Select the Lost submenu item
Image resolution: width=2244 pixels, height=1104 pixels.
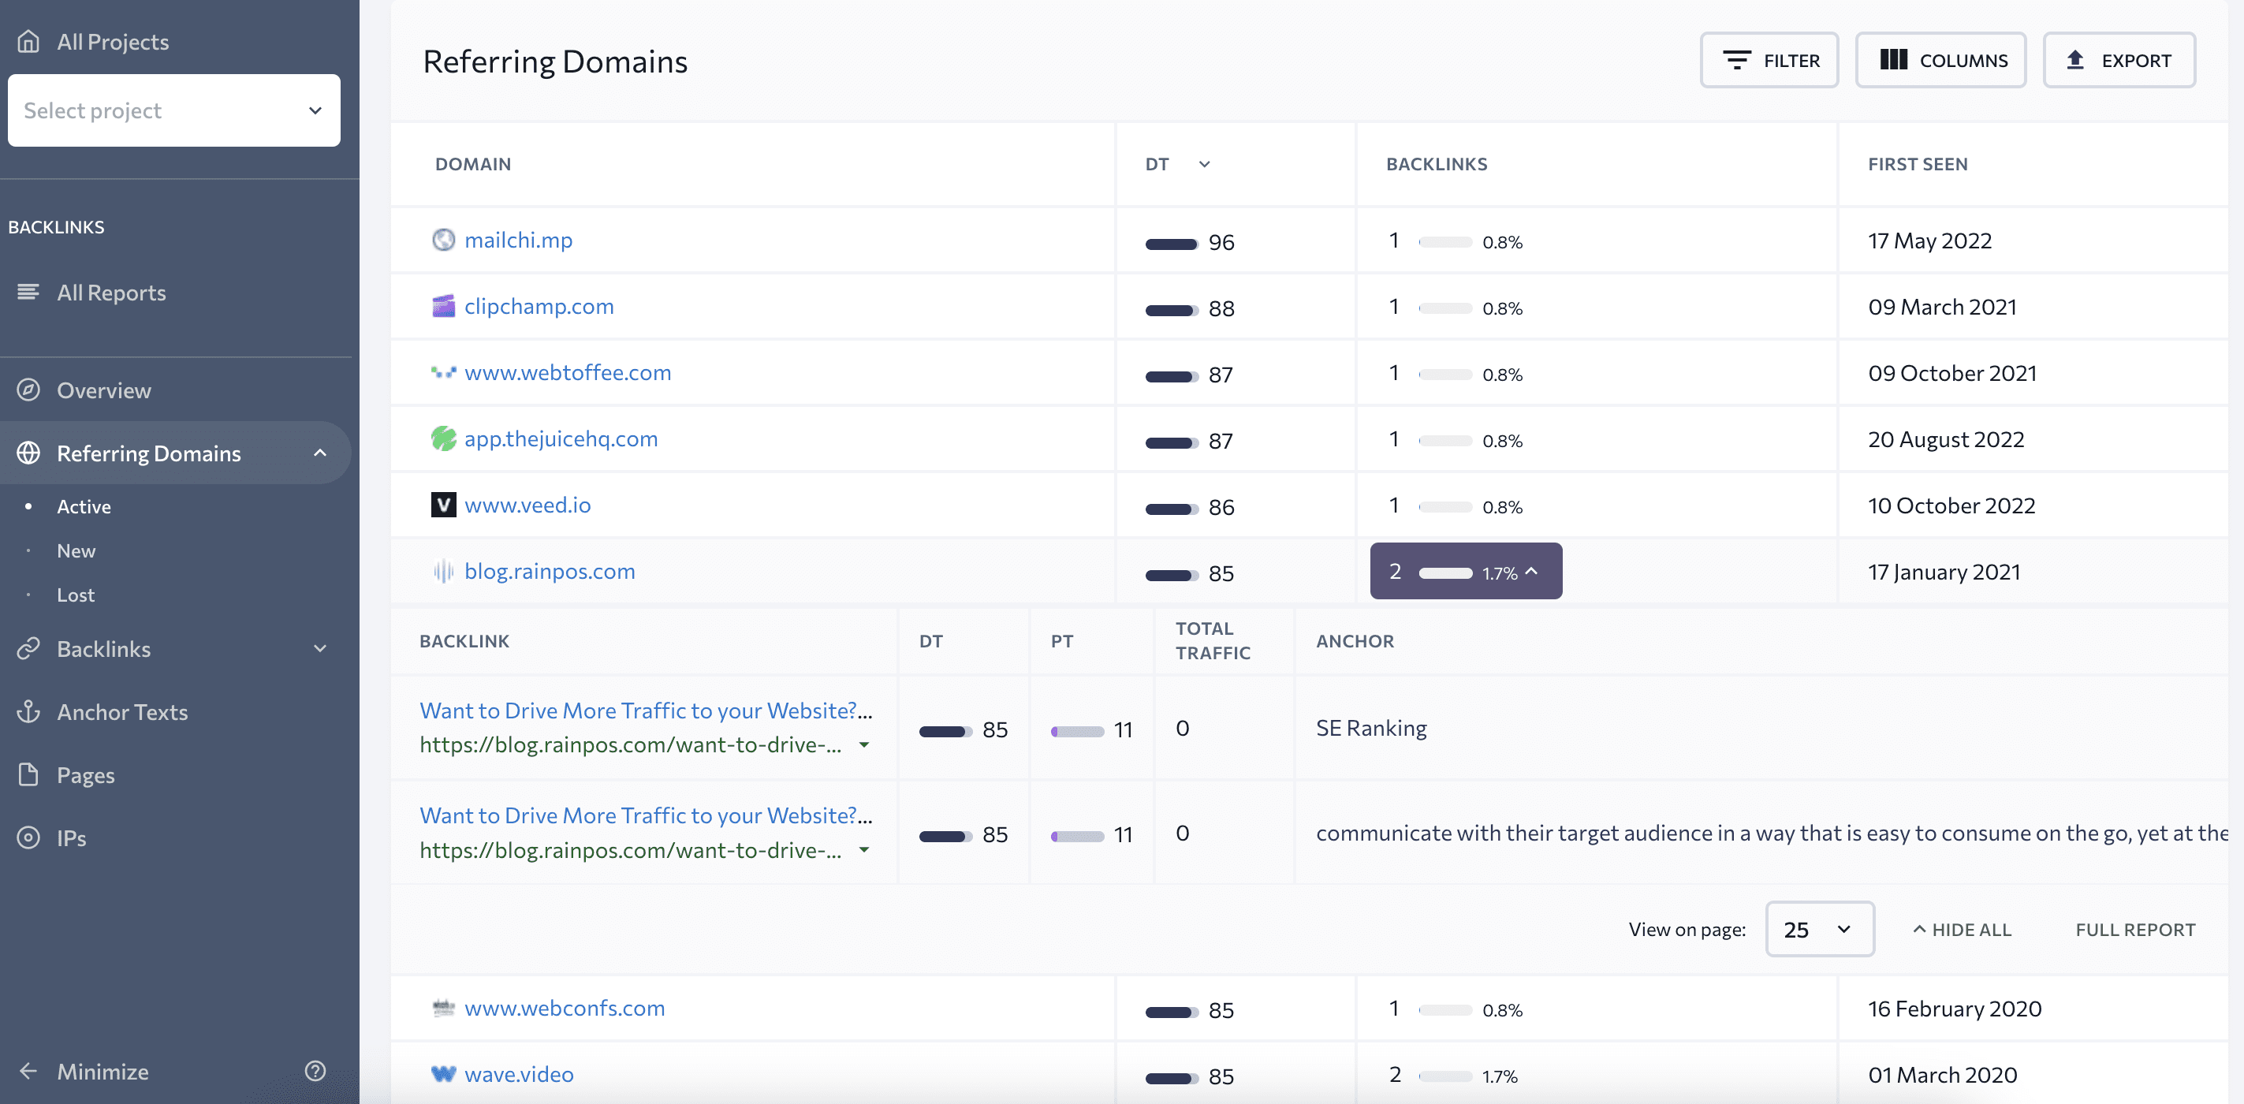[76, 595]
